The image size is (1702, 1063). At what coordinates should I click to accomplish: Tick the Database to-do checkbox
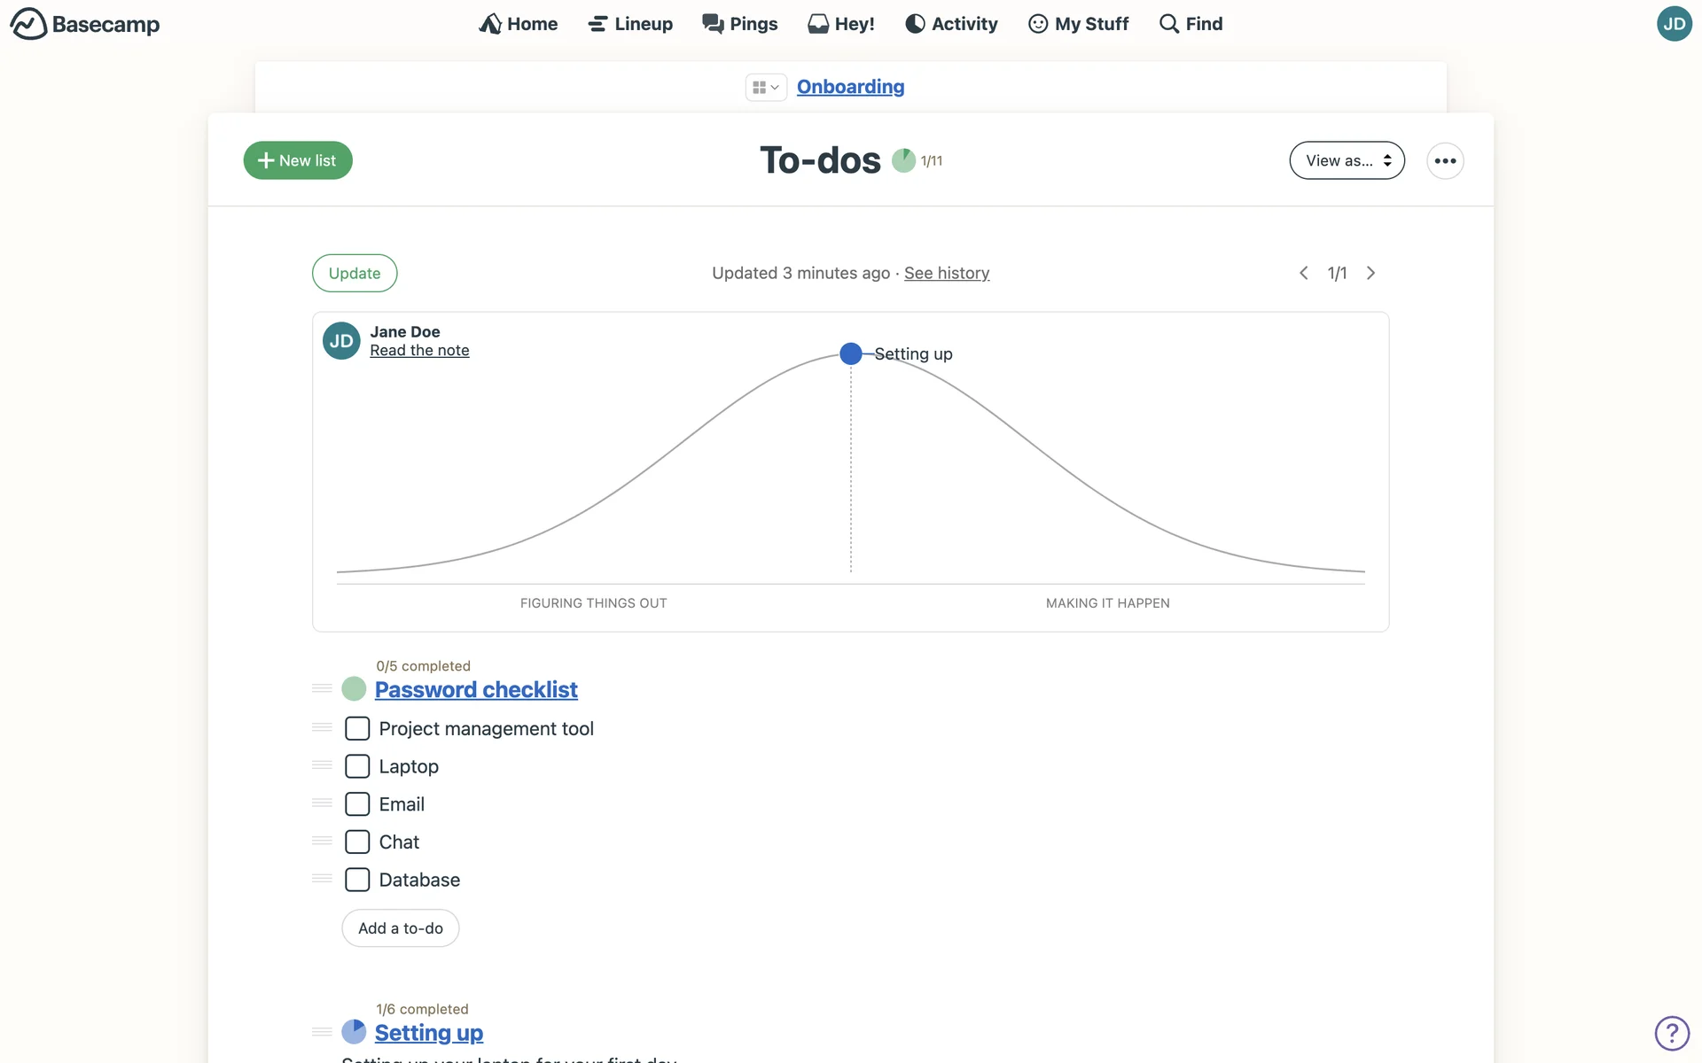point(357,880)
